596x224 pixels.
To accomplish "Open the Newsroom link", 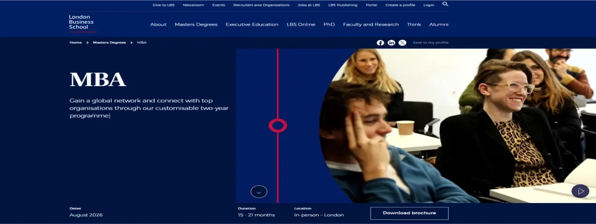I will [193, 5].
